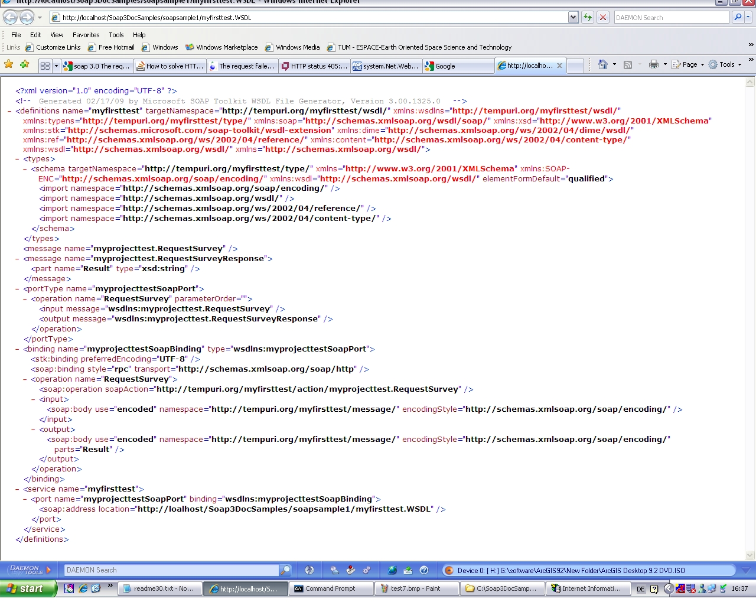Image resolution: width=756 pixels, height=605 pixels.
Task: Click the bottom DAEMON Search input field
Action: (171, 570)
